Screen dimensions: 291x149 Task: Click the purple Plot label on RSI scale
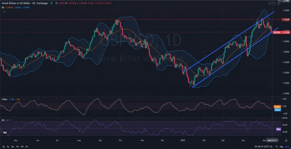(x=278, y=129)
